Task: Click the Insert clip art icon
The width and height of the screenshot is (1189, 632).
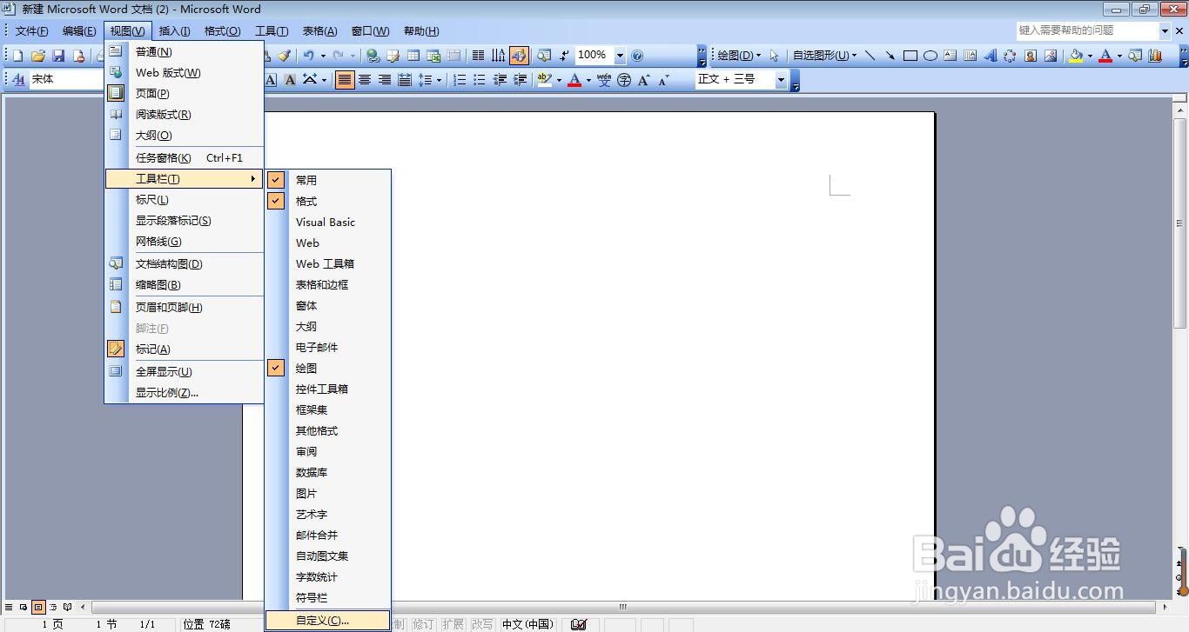Action: [1030, 56]
